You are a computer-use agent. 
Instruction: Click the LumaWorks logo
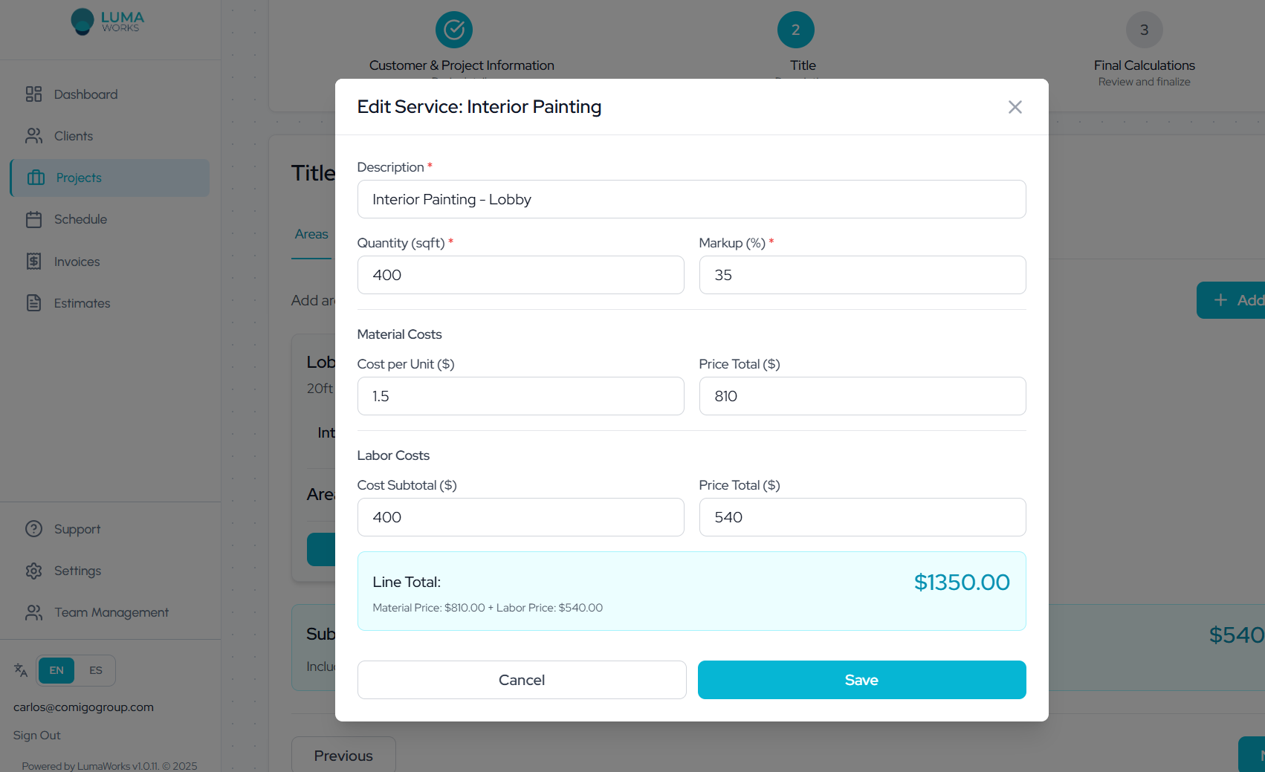coord(107,22)
